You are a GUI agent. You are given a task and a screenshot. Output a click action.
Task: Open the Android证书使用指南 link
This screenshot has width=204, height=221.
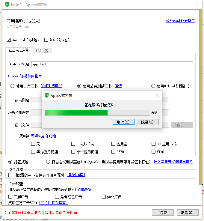coord(25,76)
